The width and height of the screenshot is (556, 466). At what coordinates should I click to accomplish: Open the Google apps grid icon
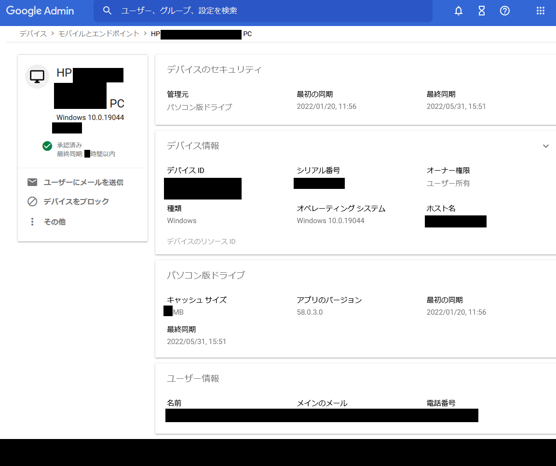tap(541, 11)
